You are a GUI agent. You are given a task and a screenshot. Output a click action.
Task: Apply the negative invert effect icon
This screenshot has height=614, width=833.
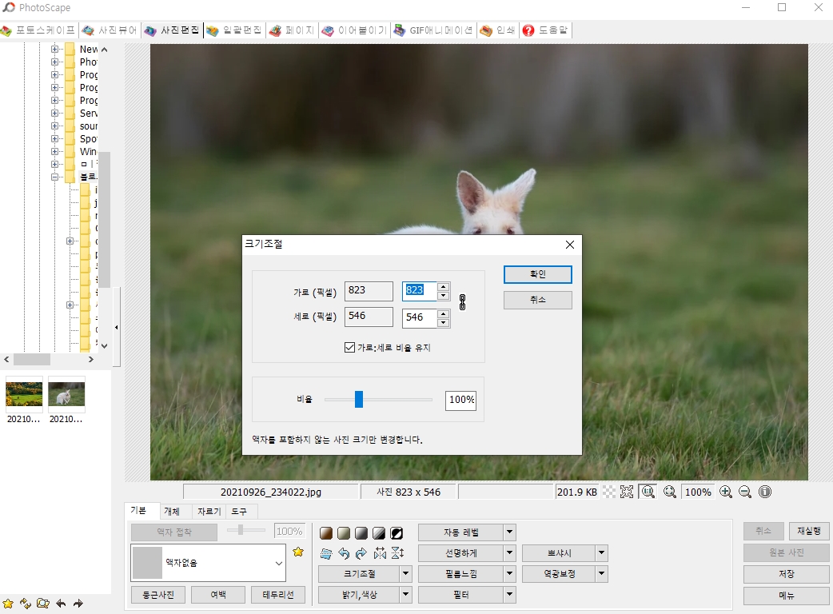[397, 532]
